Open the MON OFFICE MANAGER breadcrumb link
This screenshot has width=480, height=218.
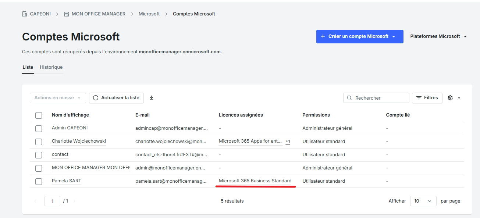99,14
